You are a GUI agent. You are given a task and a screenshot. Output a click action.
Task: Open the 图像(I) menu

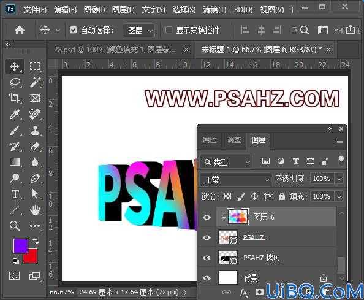[x=94, y=10]
